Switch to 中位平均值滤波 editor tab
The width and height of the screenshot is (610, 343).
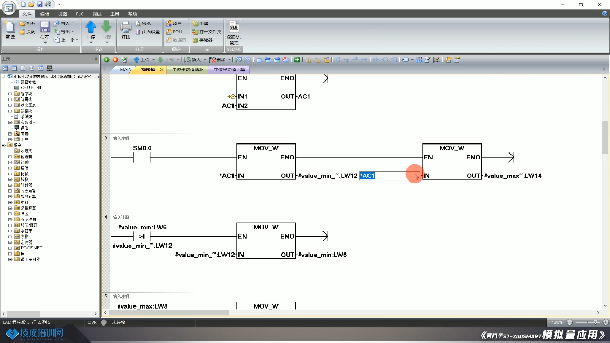click(187, 70)
